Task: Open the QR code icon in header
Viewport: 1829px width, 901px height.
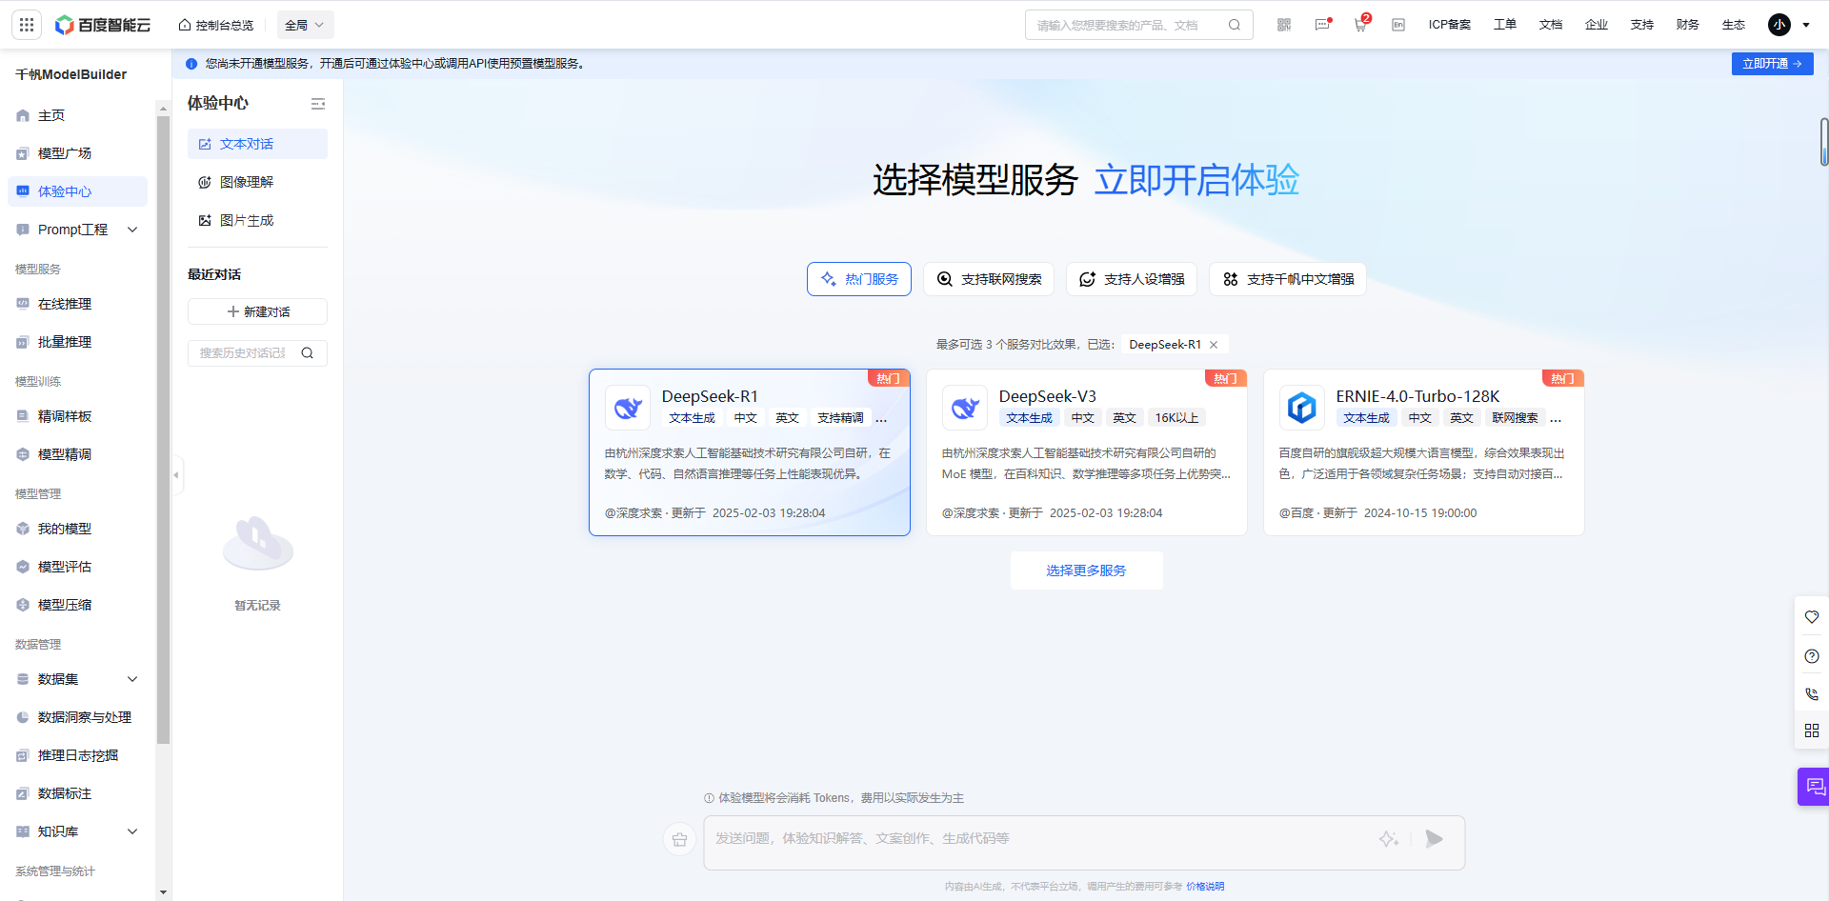Action: (1284, 25)
